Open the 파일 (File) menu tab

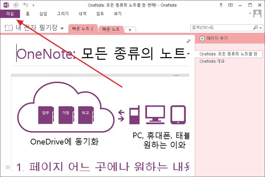(10, 14)
